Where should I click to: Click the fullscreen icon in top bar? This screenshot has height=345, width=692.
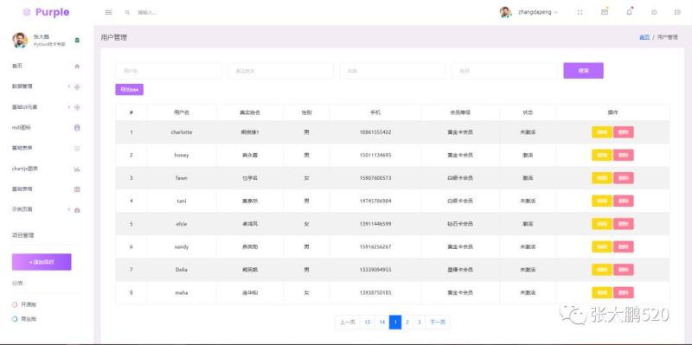pos(580,12)
